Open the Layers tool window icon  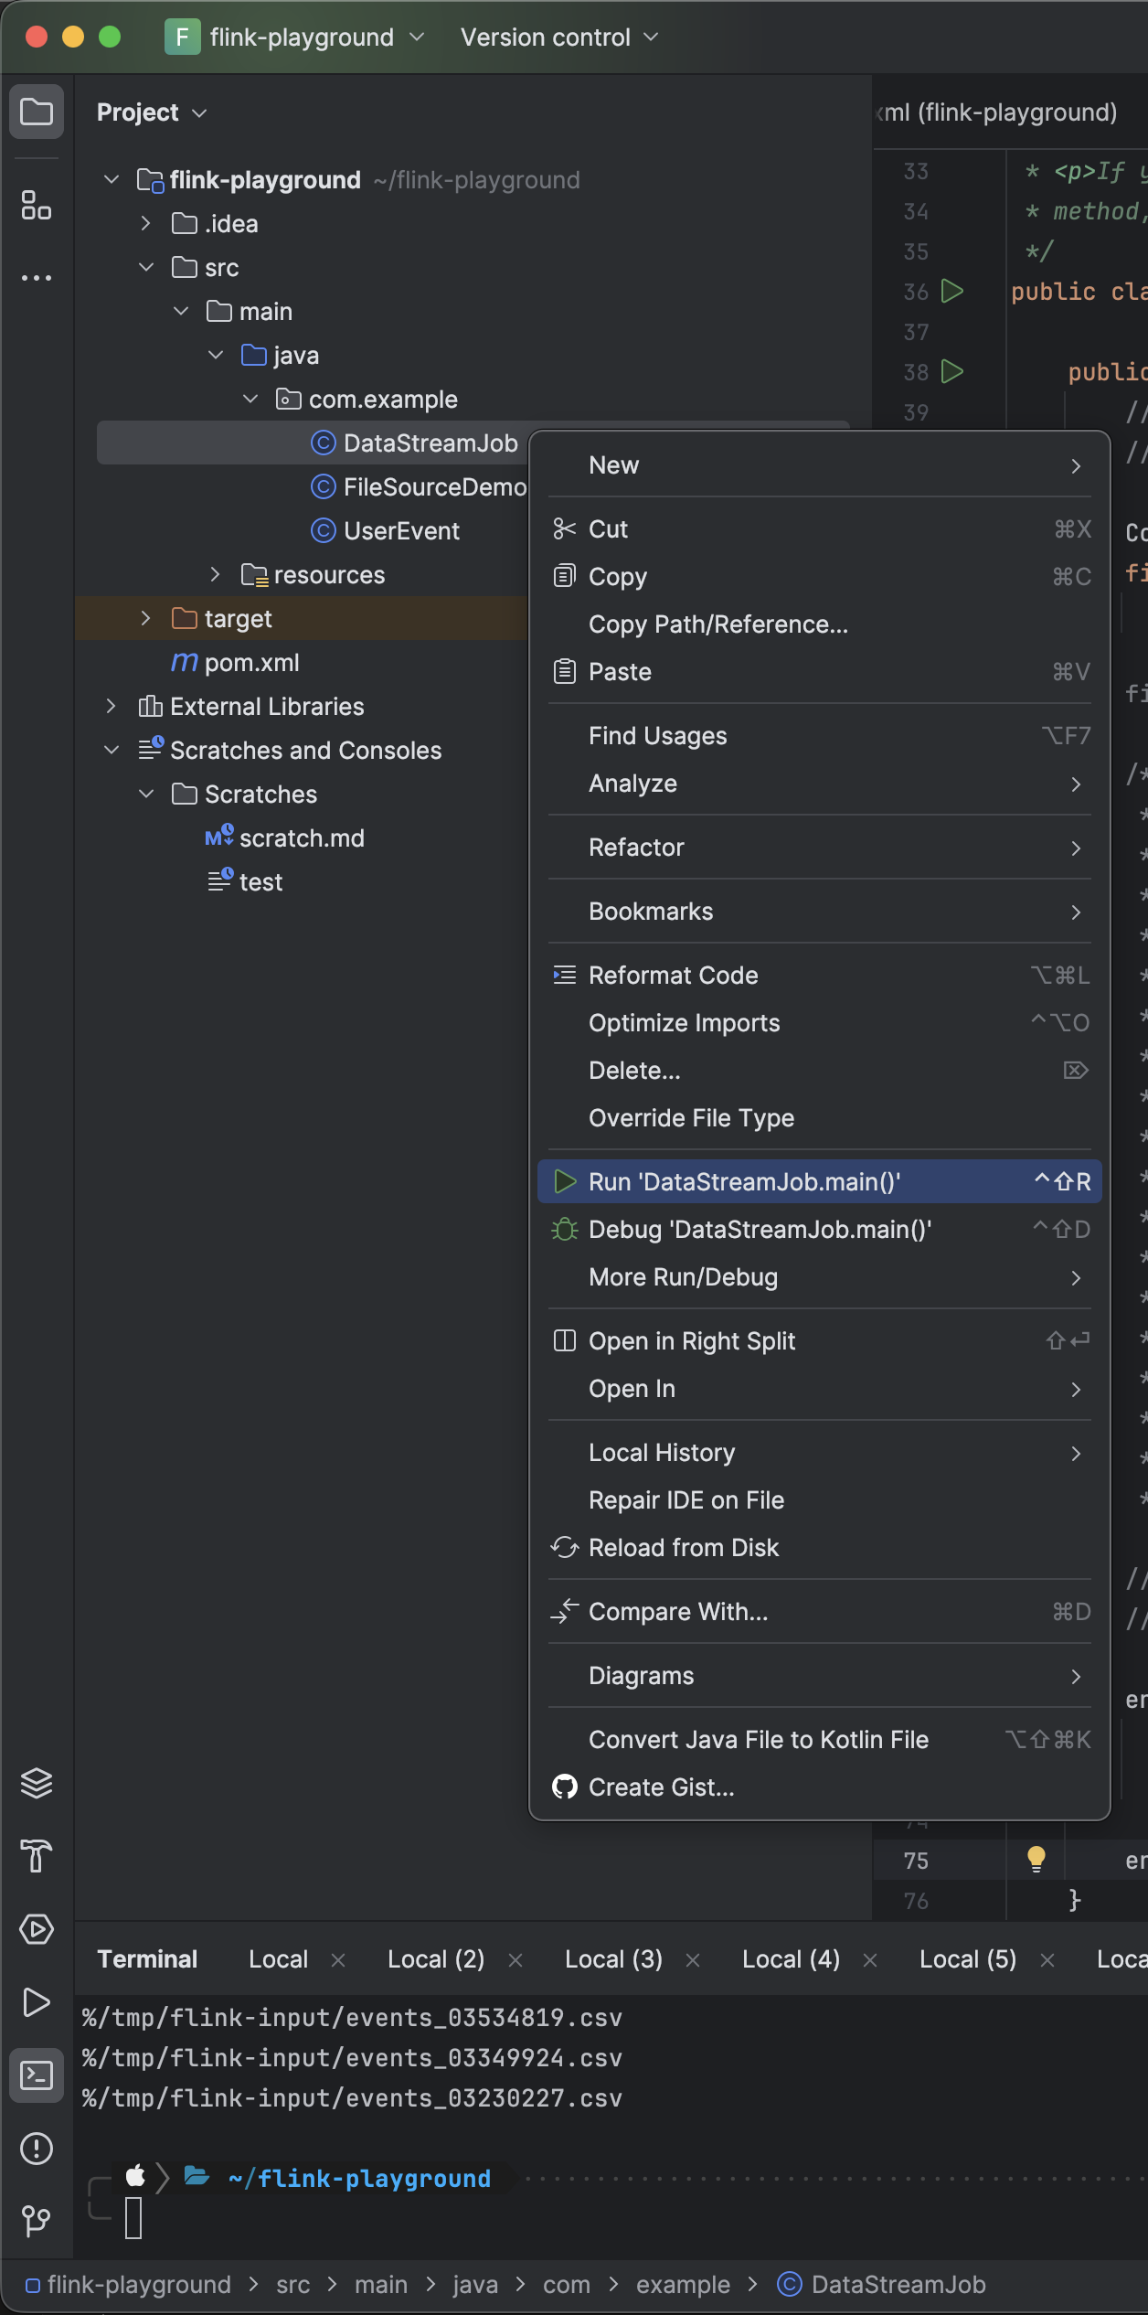(37, 1784)
